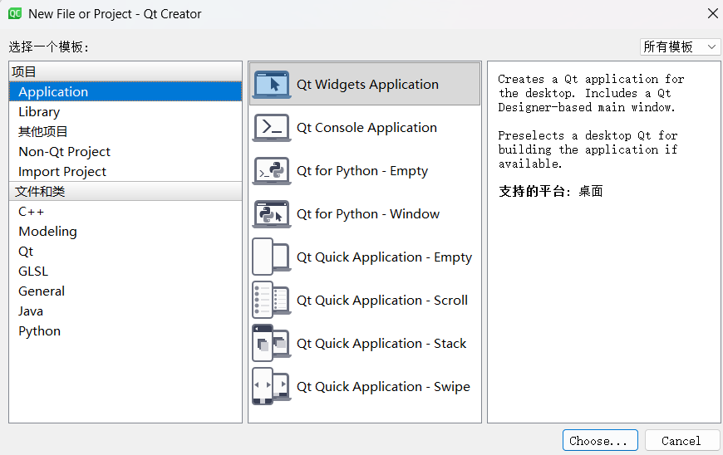Click the Qt Quick Application Scroll icon
The image size is (723, 455).
[271, 301]
